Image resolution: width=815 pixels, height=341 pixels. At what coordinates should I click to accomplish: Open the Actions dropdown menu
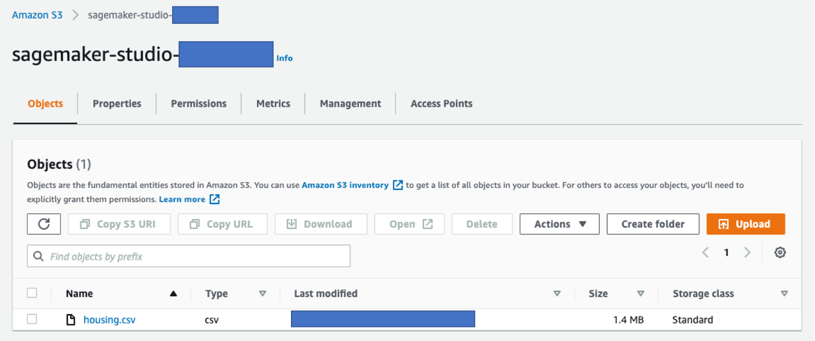click(559, 224)
